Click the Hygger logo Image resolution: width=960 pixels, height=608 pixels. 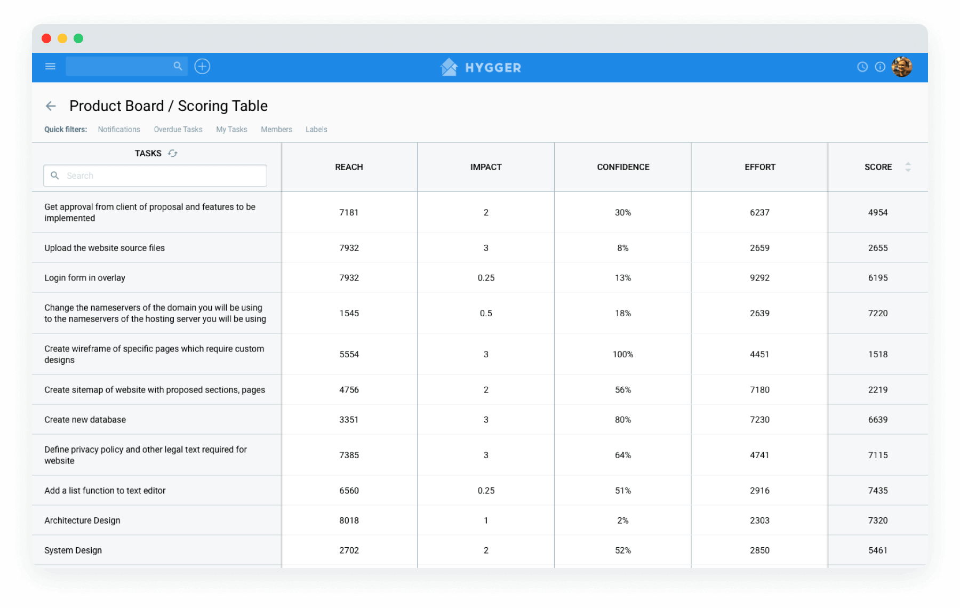480,67
